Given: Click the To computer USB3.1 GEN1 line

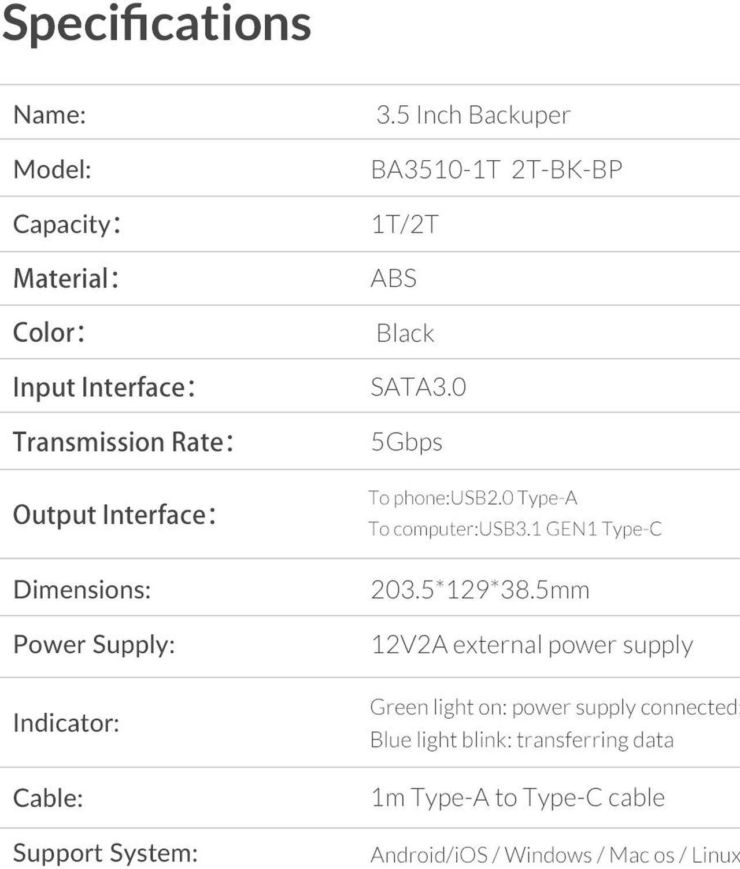Looking at the screenshot, I should tap(515, 528).
